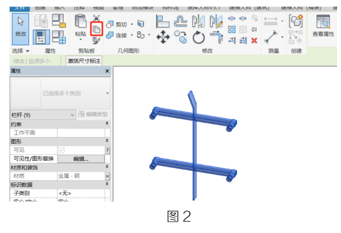The height and width of the screenshot is (233, 341).
Task: Select the 修改 arrow tool
Action: (20, 29)
